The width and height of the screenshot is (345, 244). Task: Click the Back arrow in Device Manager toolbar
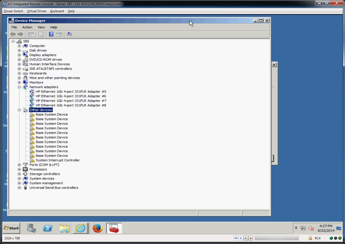click(x=13, y=34)
